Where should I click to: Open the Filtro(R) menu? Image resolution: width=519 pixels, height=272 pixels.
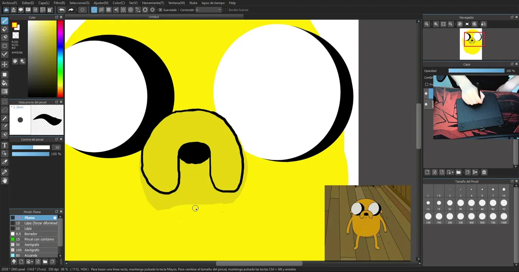coord(59,3)
